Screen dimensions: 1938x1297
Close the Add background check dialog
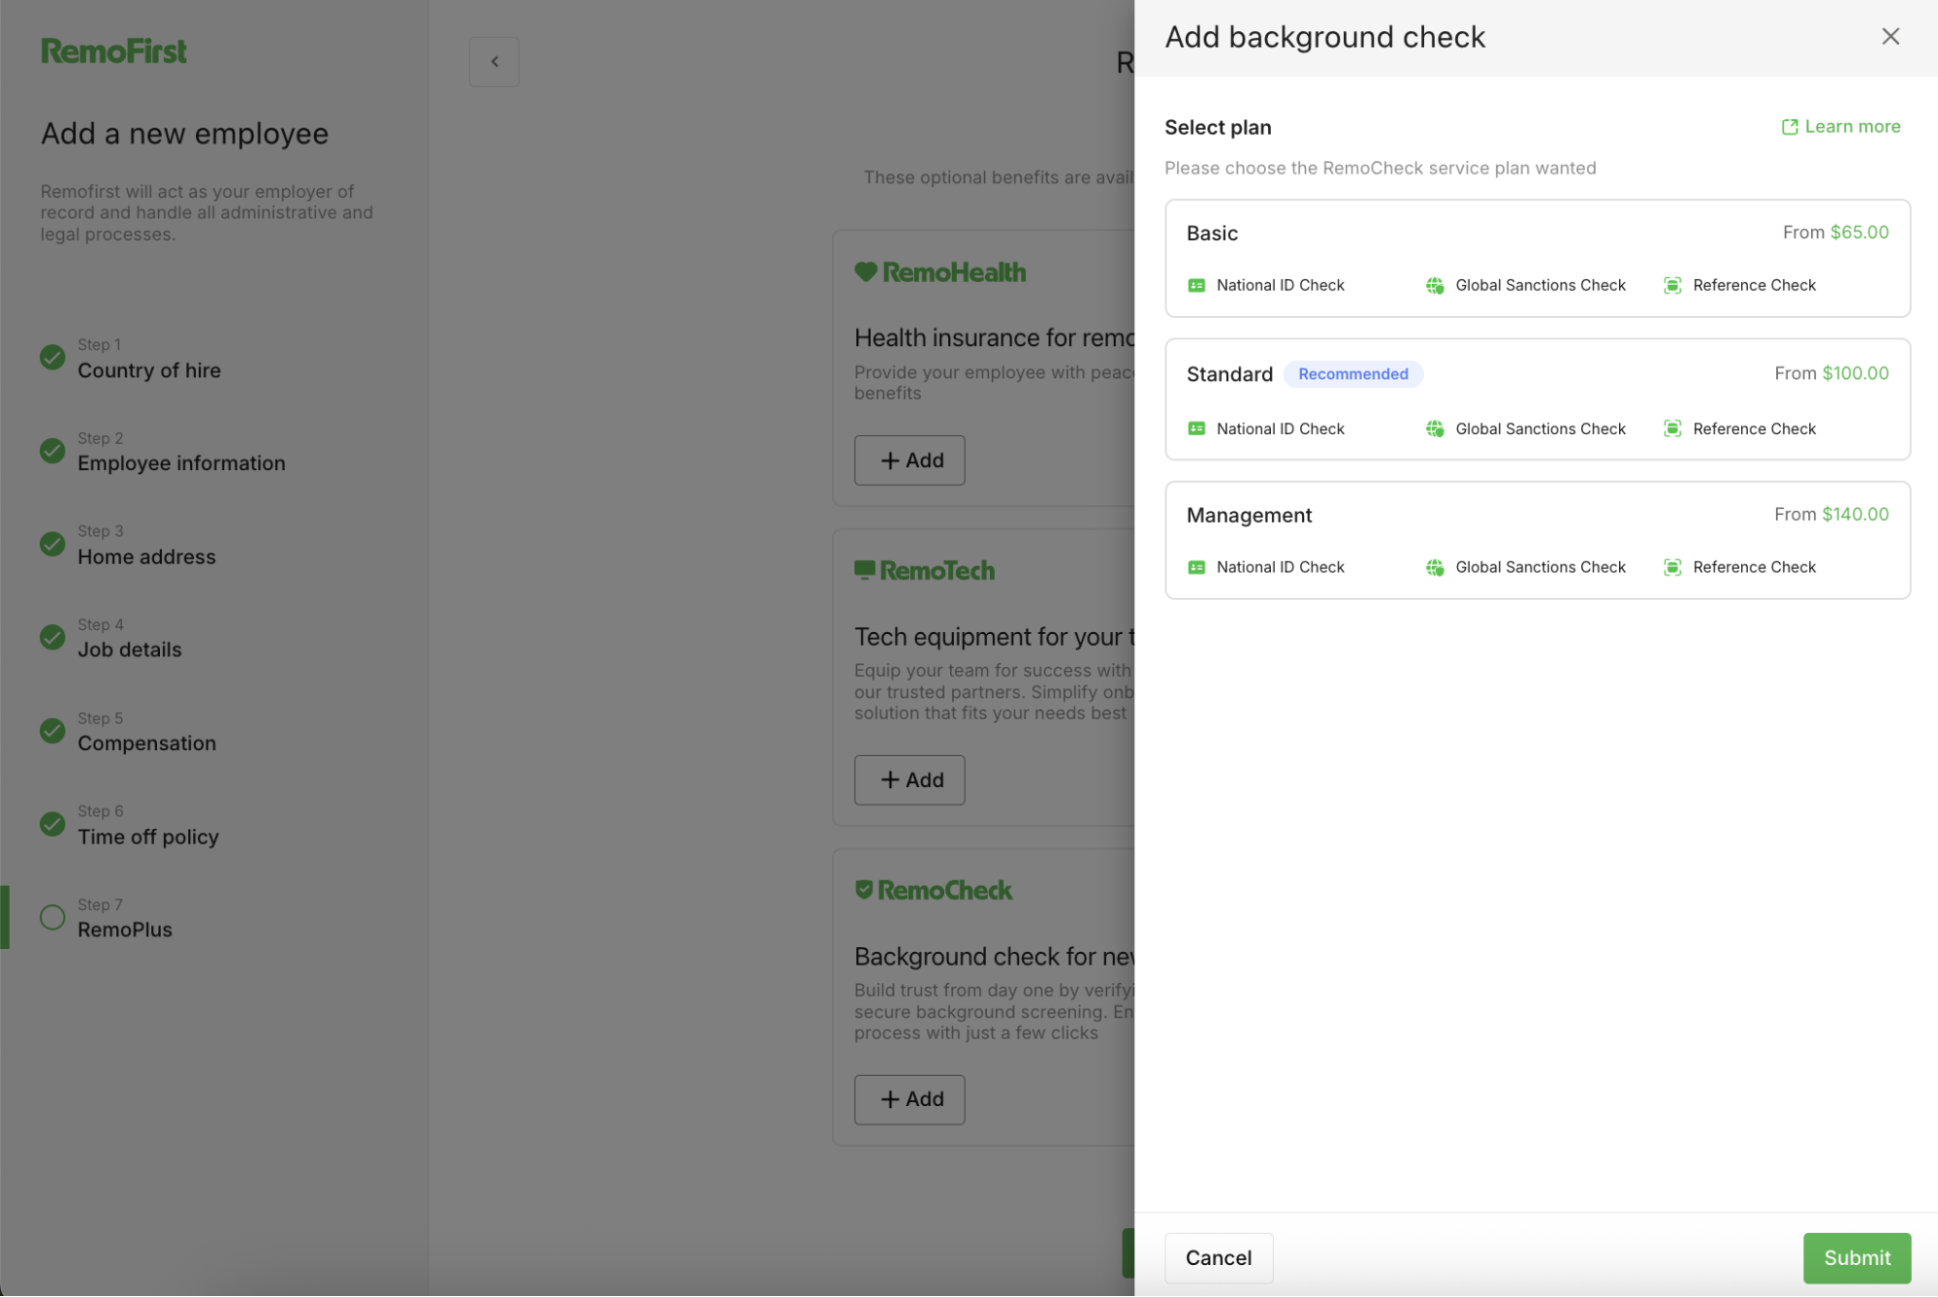click(x=1890, y=36)
